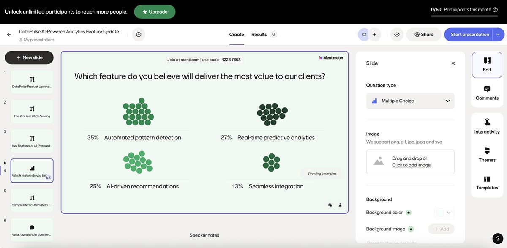507x248 pixels.
Task: Click the Upgrade button
Action: click(x=155, y=12)
